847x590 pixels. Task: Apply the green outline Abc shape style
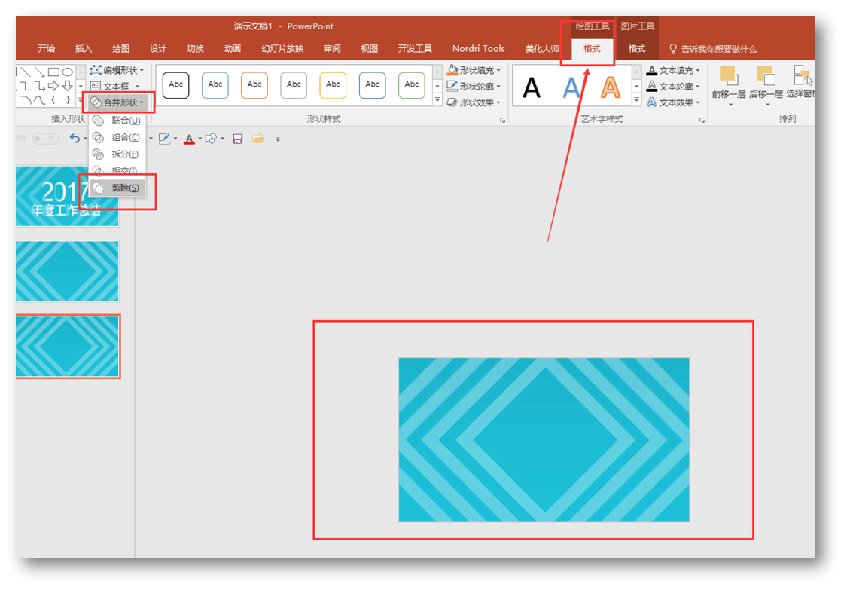click(x=412, y=85)
